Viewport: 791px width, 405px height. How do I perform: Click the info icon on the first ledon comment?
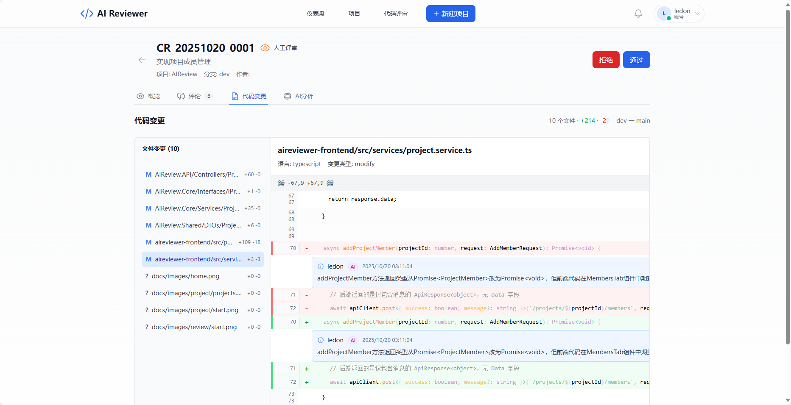pyautogui.click(x=321, y=266)
